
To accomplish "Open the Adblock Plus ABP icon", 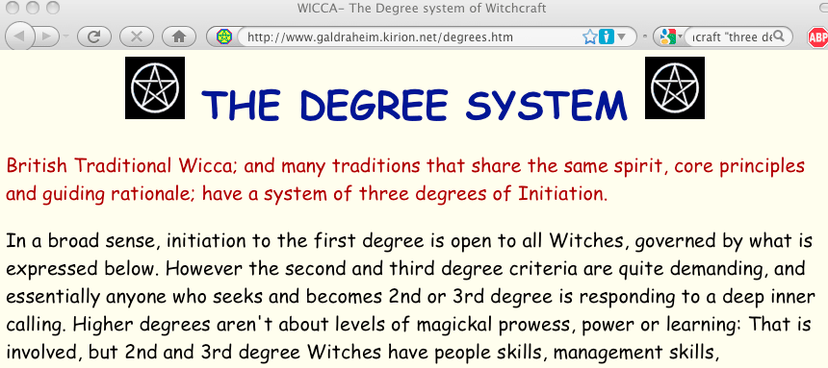I will pyautogui.click(x=817, y=37).
